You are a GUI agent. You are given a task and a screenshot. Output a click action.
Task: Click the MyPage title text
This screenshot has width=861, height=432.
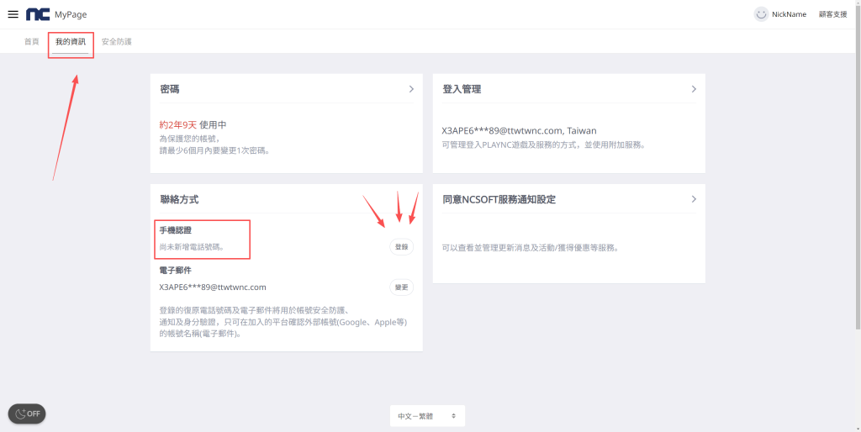coord(71,14)
